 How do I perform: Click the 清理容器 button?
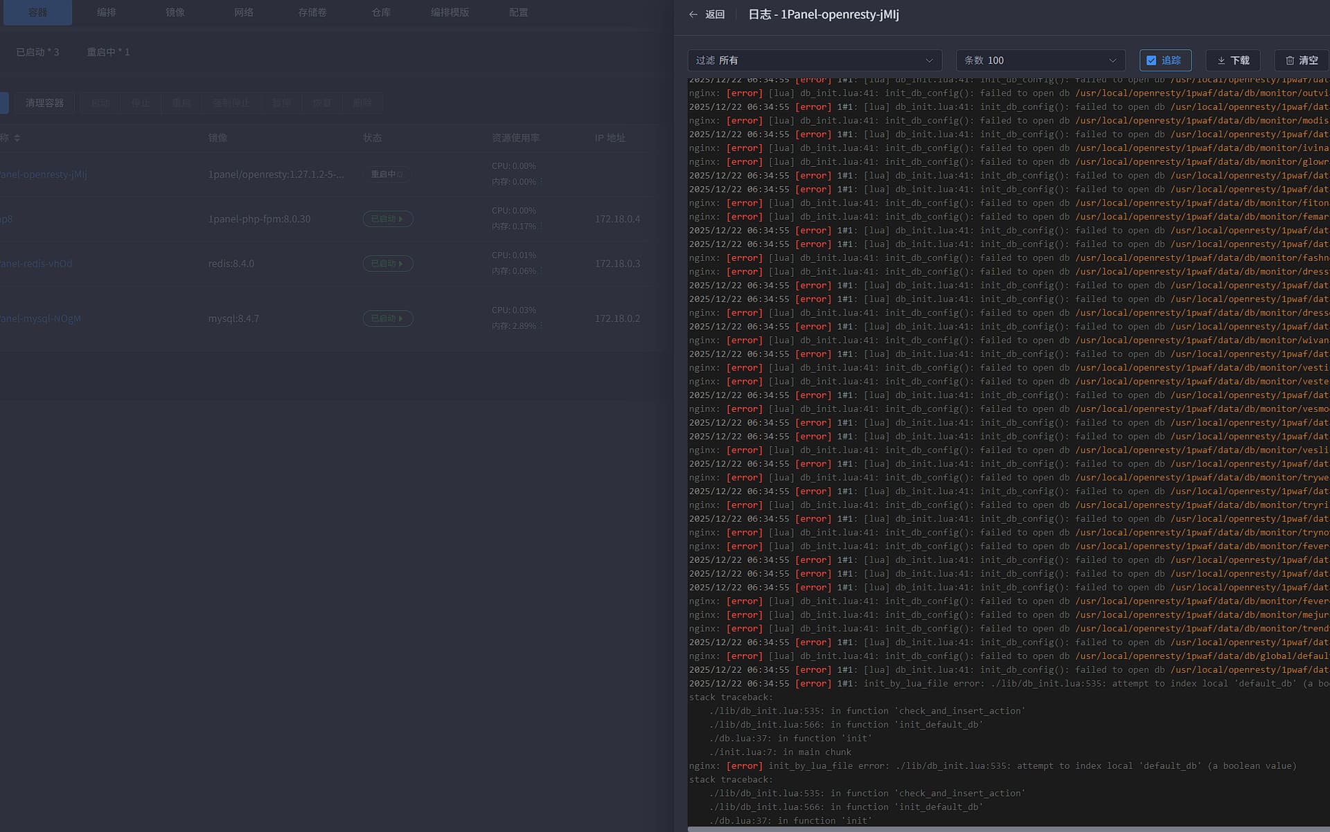coord(44,103)
